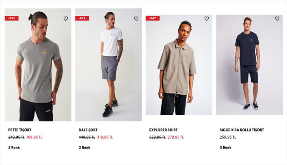
Task: Show the 5 Renk color options
Action: [x=14, y=147]
